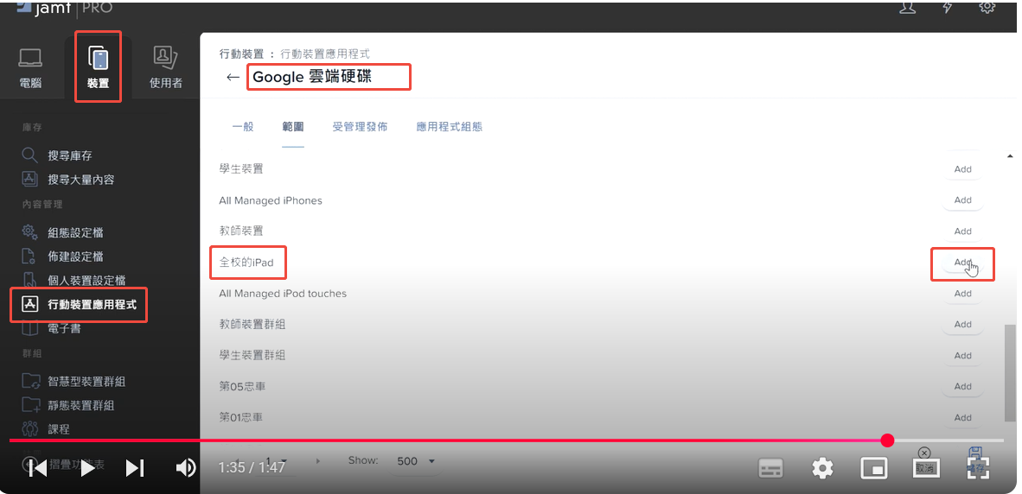Add the 學生裝置 group
1022x494 pixels.
click(x=962, y=169)
